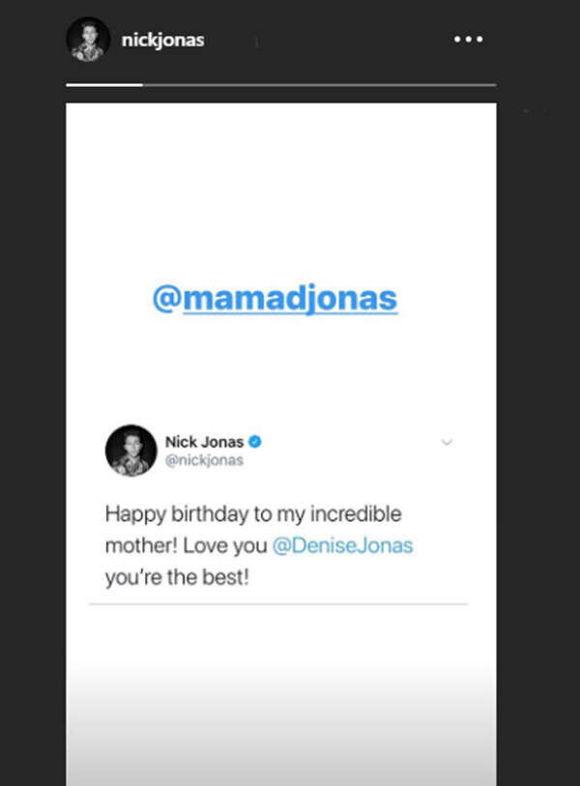The width and height of the screenshot is (580, 786).
Task: Click the filled white story progress segment
Action: pyautogui.click(x=104, y=85)
